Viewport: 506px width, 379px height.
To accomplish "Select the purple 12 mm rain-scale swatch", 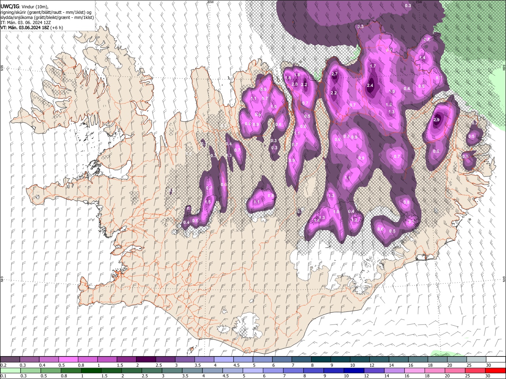I will coord(374,370).
